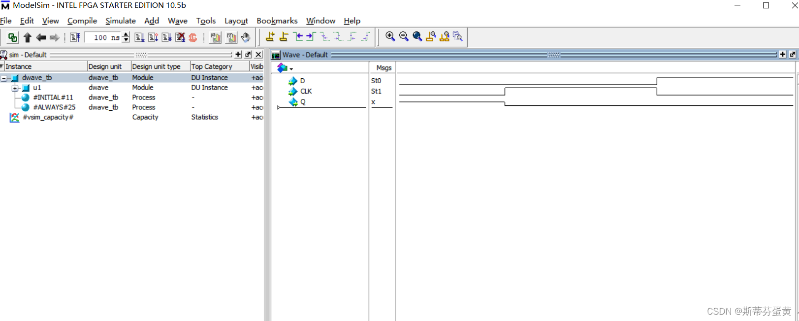The image size is (799, 321).
Task: Click the Wave window icon in its title bar
Action: tap(276, 55)
